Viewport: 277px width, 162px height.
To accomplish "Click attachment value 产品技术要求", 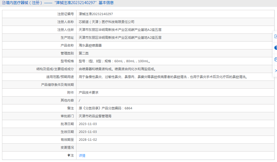I will [88, 92].
